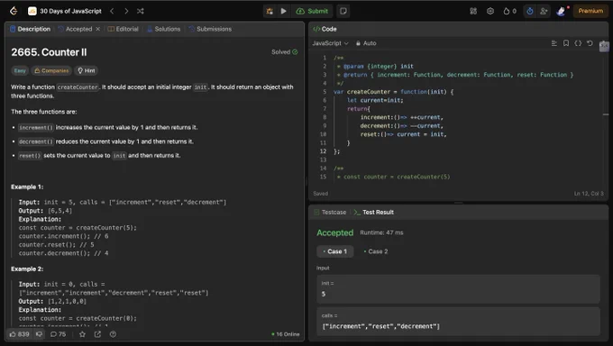Click the invite user icon
Screen dimensions: 613x346
(x=544, y=11)
